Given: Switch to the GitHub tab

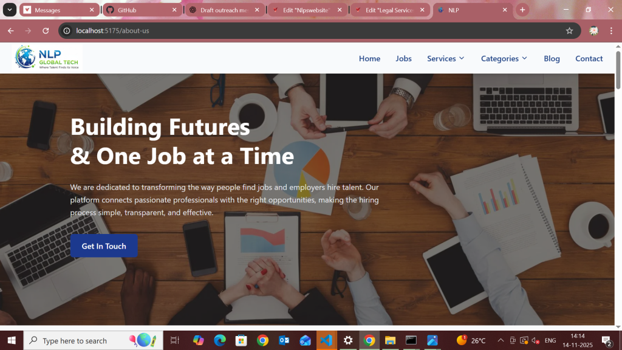Looking at the screenshot, I should click(x=142, y=10).
